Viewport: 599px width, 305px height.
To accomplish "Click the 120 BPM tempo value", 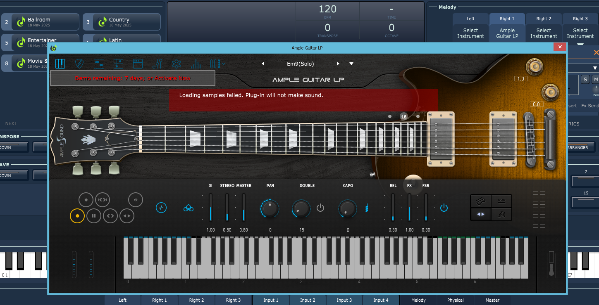I will point(327,9).
